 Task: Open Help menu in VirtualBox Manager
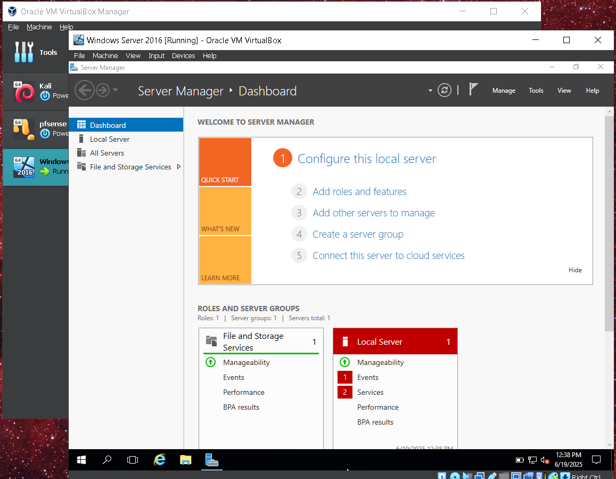point(67,27)
